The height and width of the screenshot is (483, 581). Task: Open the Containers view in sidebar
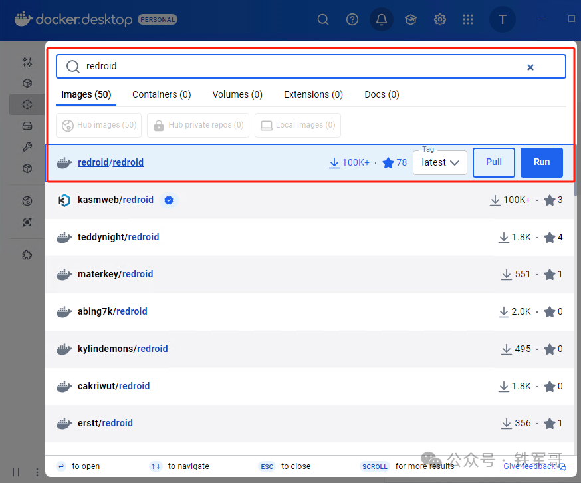click(x=27, y=82)
